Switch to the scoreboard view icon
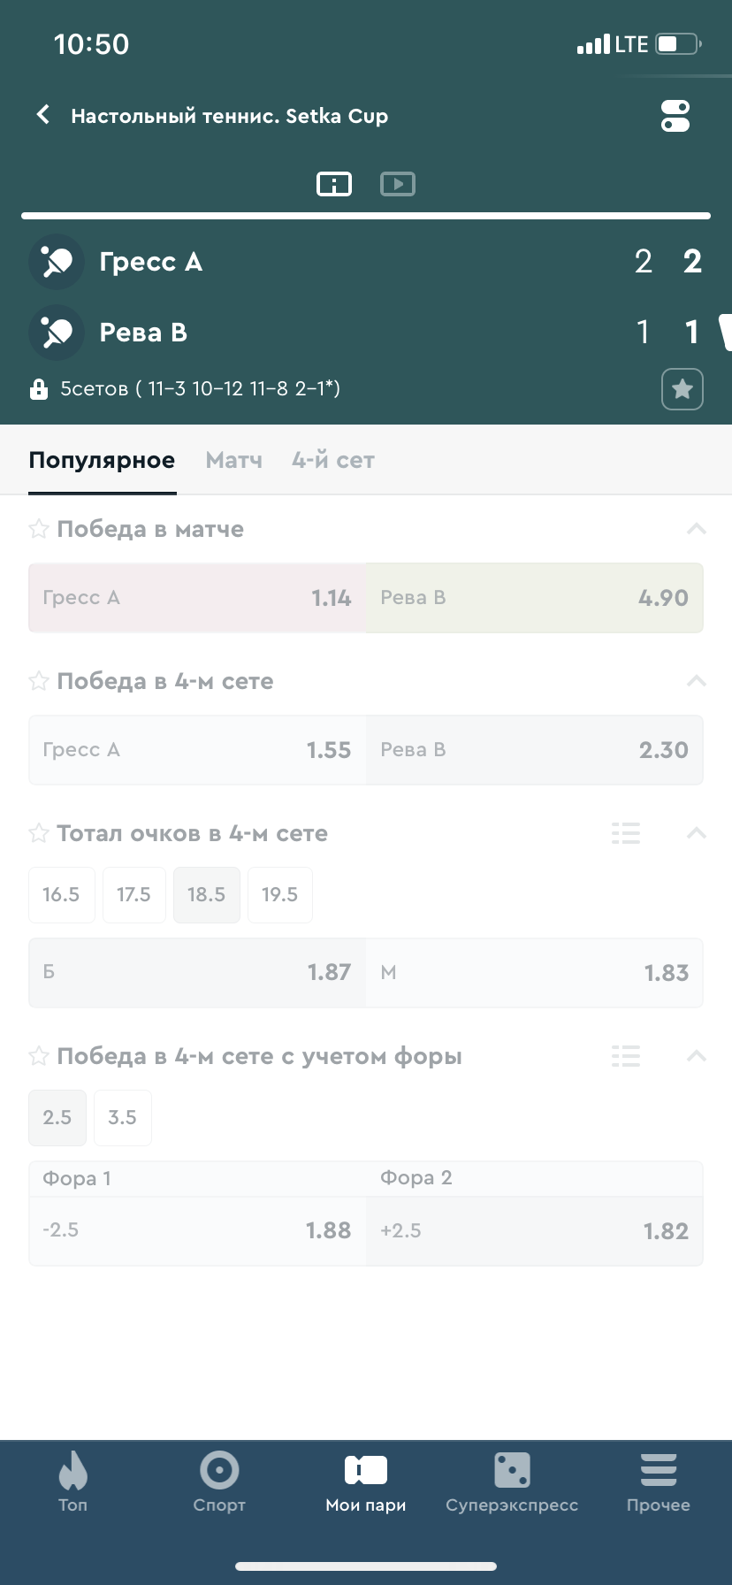Screen dimensions: 732x1585 click(x=334, y=184)
